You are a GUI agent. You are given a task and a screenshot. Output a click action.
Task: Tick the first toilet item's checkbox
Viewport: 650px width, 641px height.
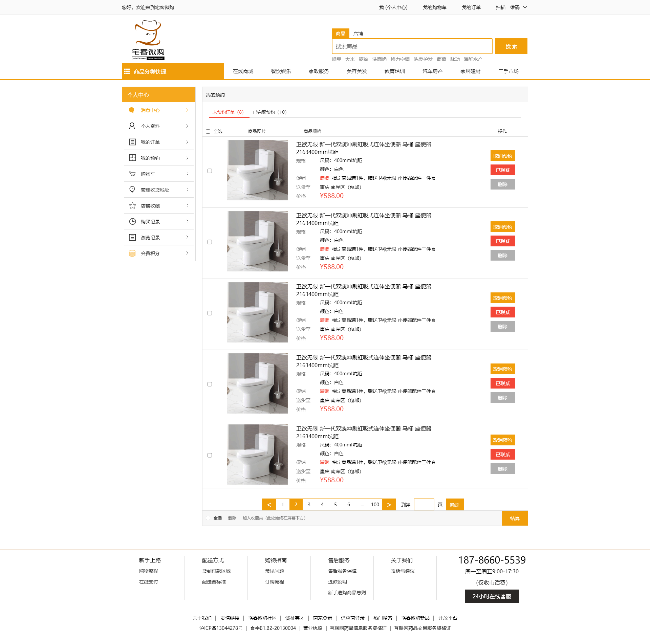(x=210, y=171)
